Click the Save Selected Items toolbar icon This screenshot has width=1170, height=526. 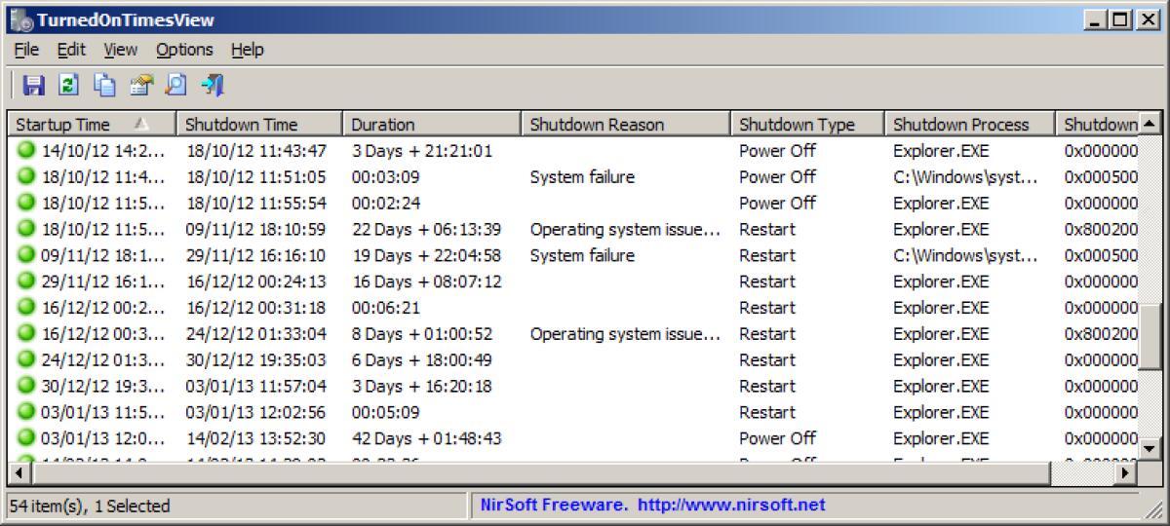tap(34, 86)
